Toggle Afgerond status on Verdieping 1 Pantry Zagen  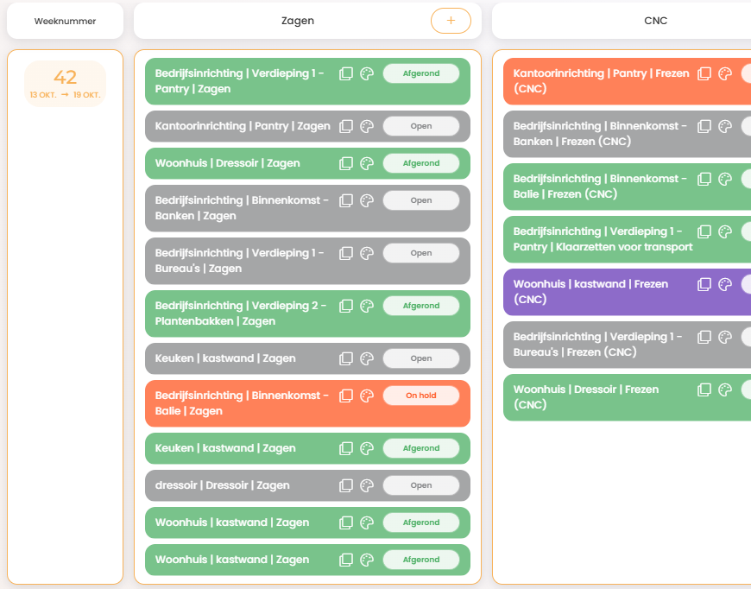pos(420,73)
